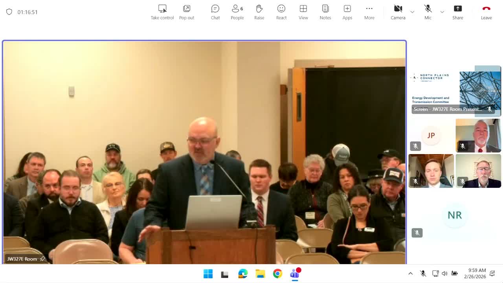Open the React emoji options

281,12
